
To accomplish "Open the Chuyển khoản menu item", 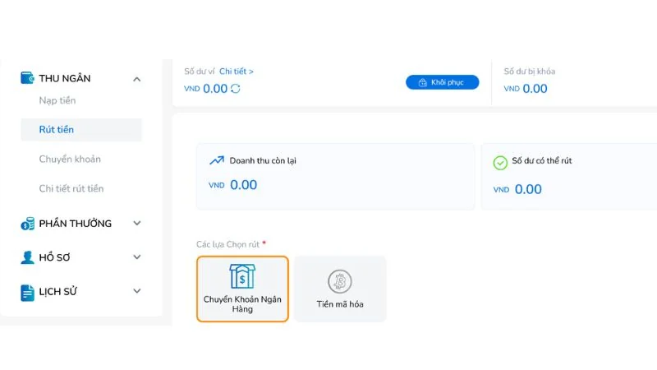I will point(70,159).
